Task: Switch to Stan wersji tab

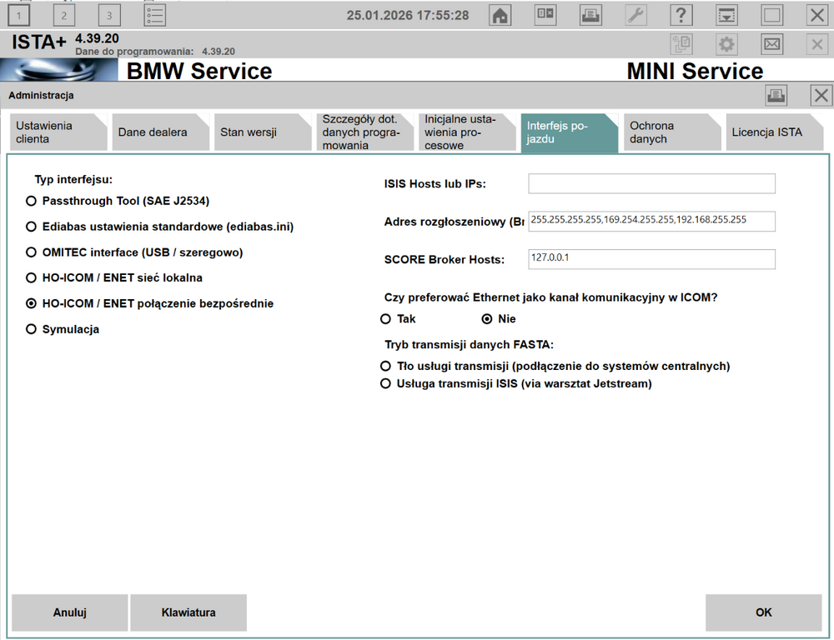Action: tap(262, 132)
